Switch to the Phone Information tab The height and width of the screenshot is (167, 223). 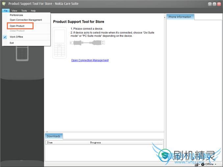tap(180, 17)
